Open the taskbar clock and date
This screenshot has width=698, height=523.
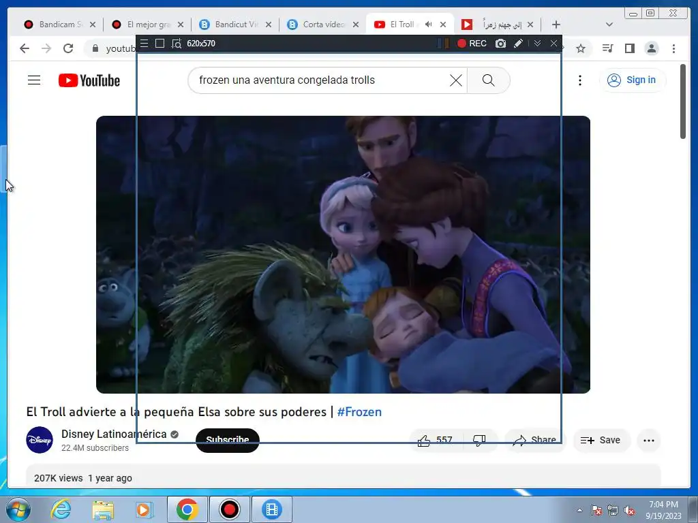tap(663, 510)
